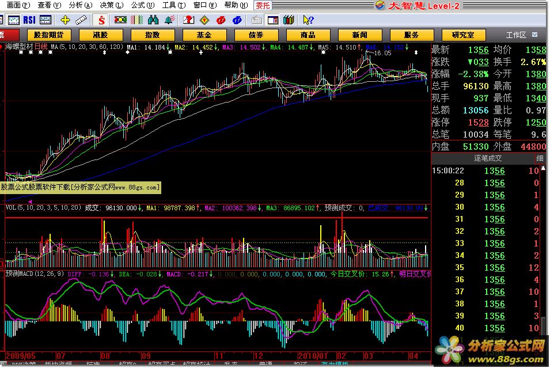
Task: Select the yellow four-way move arrow tool
Action: [x=65, y=20]
